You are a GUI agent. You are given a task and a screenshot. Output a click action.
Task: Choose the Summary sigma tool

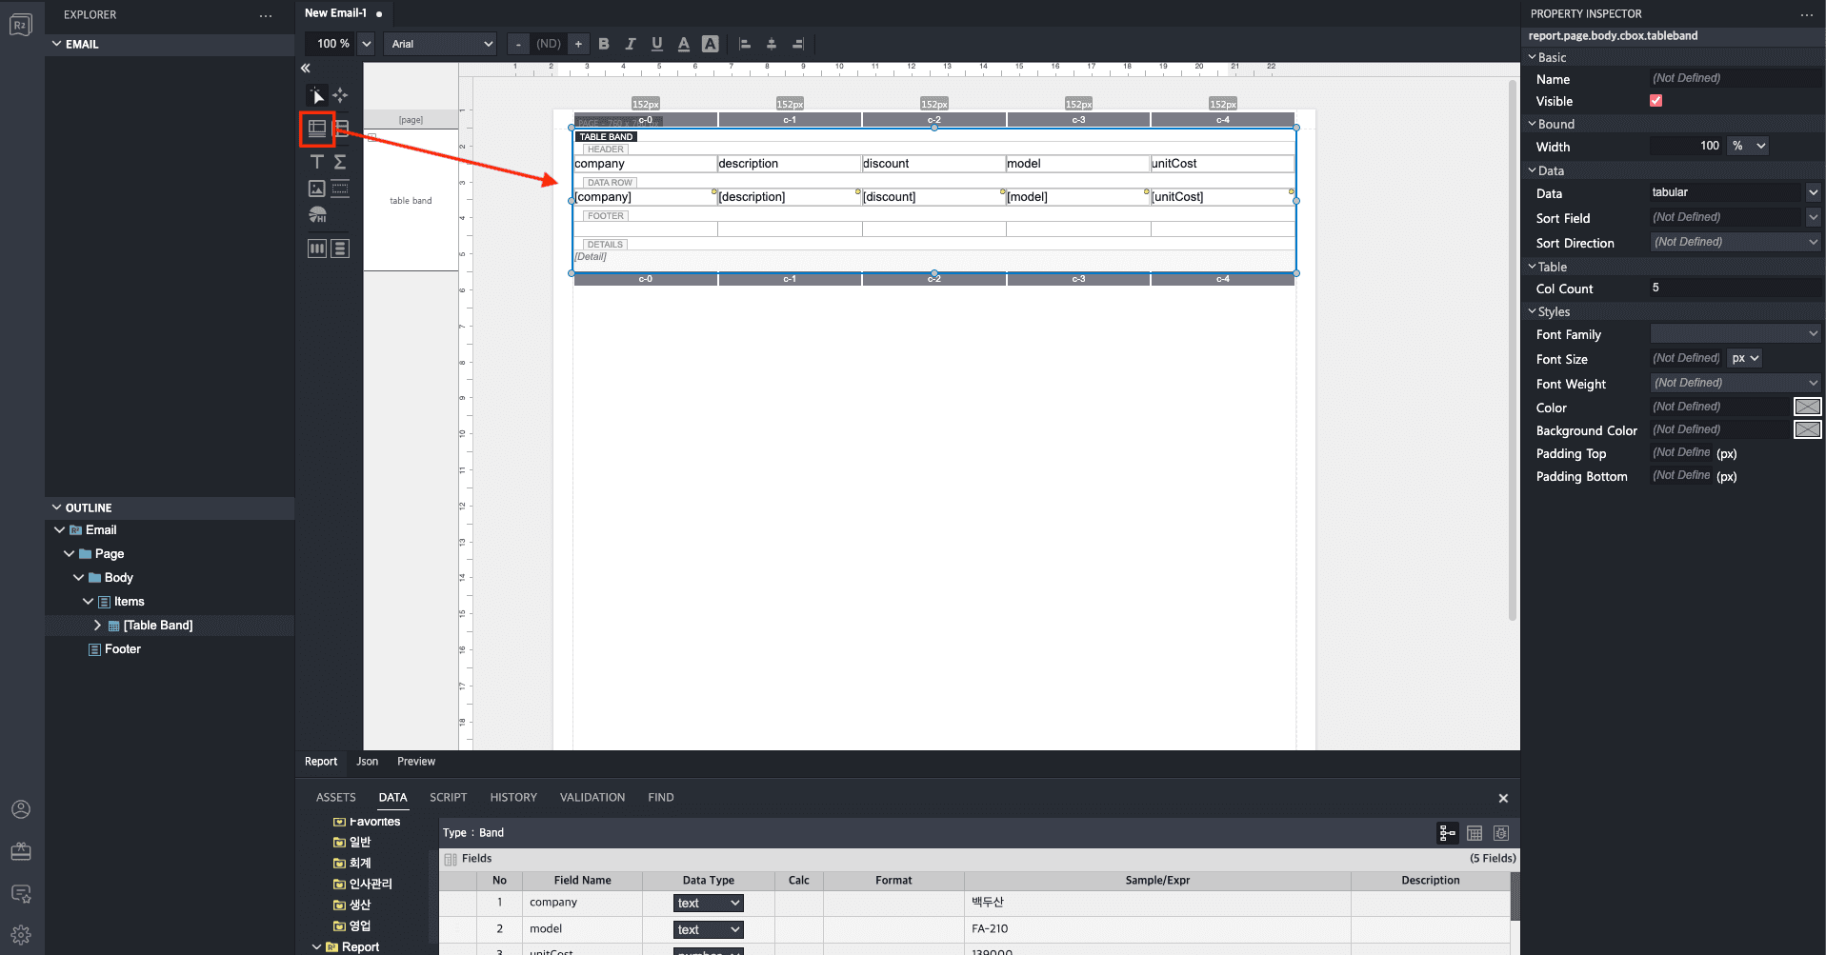[x=340, y=162]
